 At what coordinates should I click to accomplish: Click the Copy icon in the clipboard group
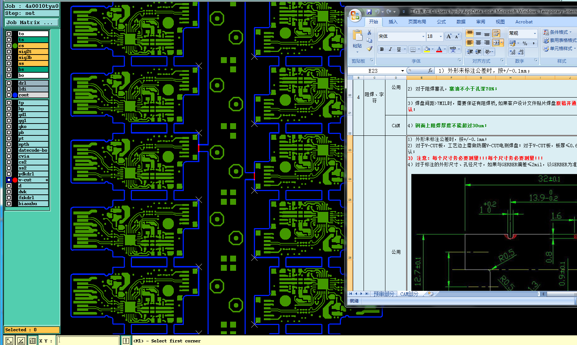(369, 40)
